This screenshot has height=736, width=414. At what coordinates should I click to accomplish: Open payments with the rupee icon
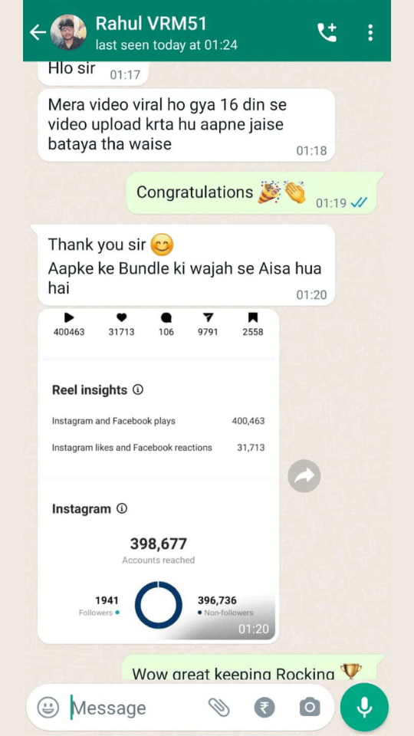click(x=264, y=707)
